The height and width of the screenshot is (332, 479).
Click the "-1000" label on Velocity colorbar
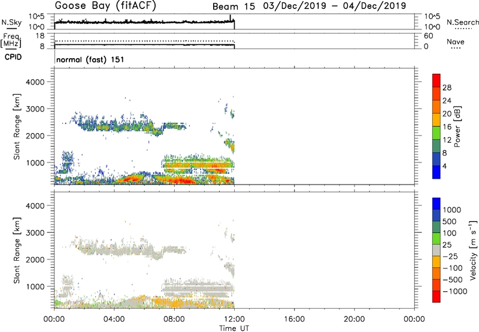pyautogui.click(x=455, y=291)
